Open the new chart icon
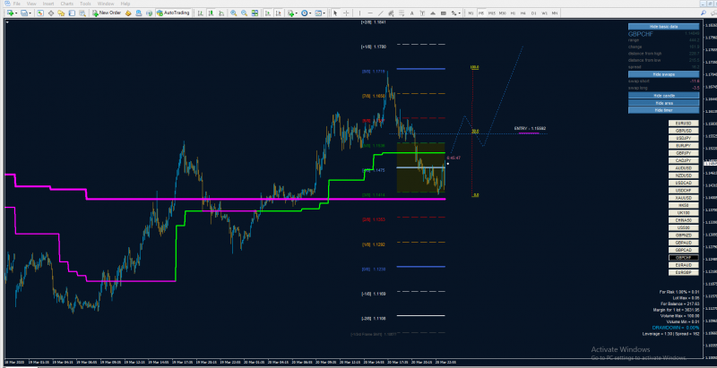717x368 pixels. 11,13
